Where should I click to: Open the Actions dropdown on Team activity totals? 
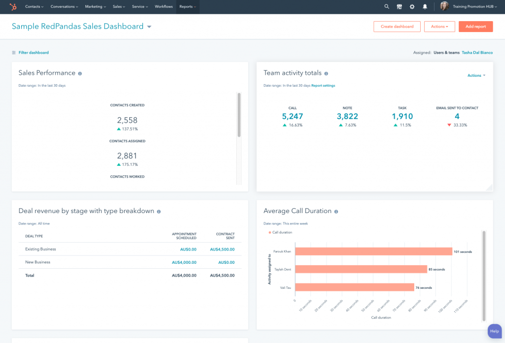click(x=475, y=75)
